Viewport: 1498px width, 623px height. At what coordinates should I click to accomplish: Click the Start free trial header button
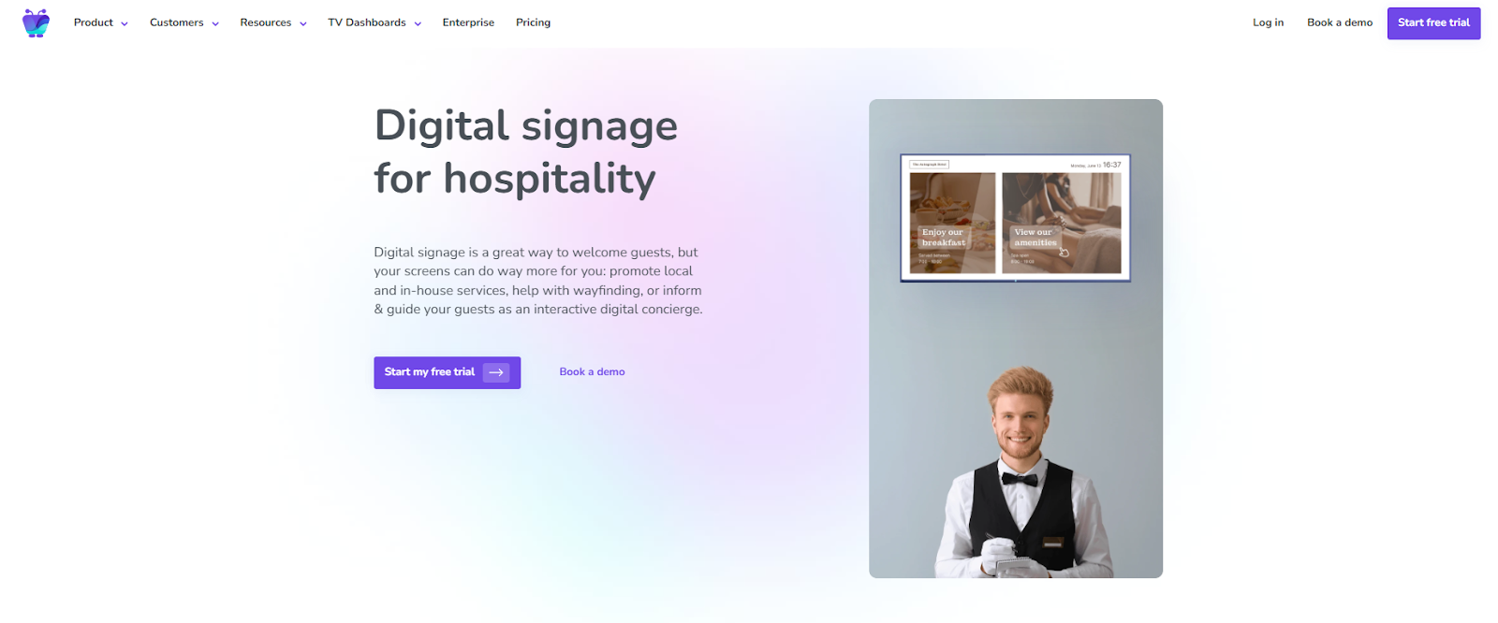point(1433,22)
